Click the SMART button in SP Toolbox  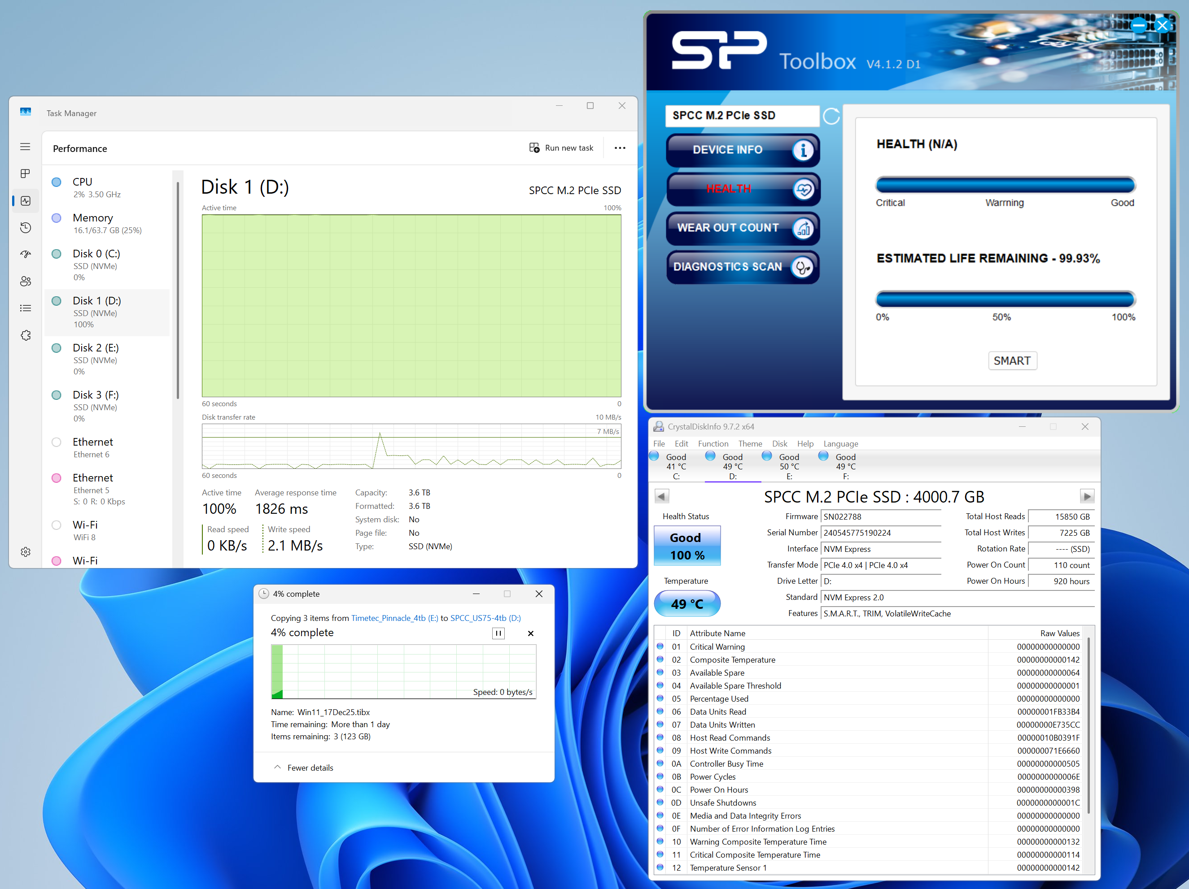click(x=1012, y=361)
